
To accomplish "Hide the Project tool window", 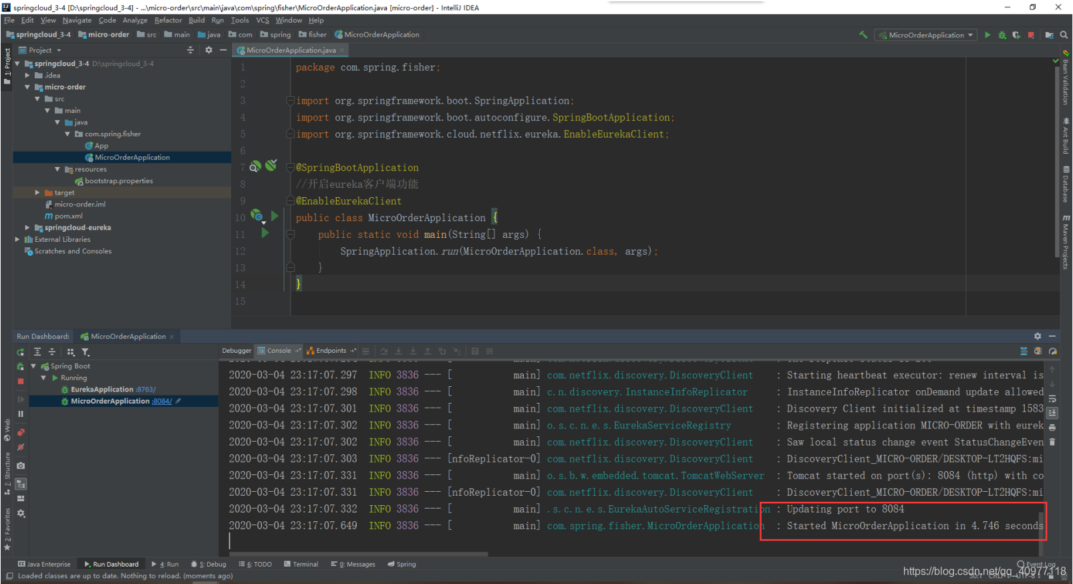I will pyautogui.click(x=223, y=50).
